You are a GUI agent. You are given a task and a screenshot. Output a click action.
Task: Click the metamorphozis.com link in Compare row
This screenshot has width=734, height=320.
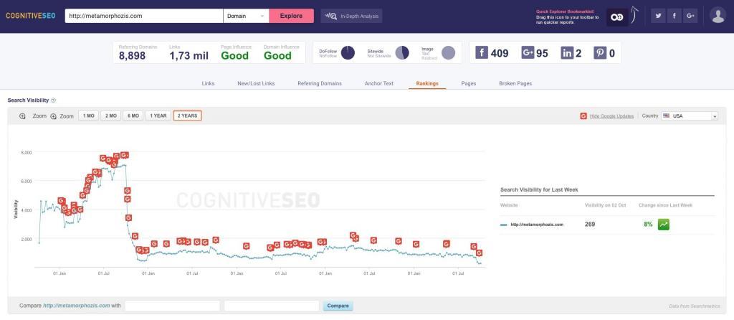click(x=76, y=306)
